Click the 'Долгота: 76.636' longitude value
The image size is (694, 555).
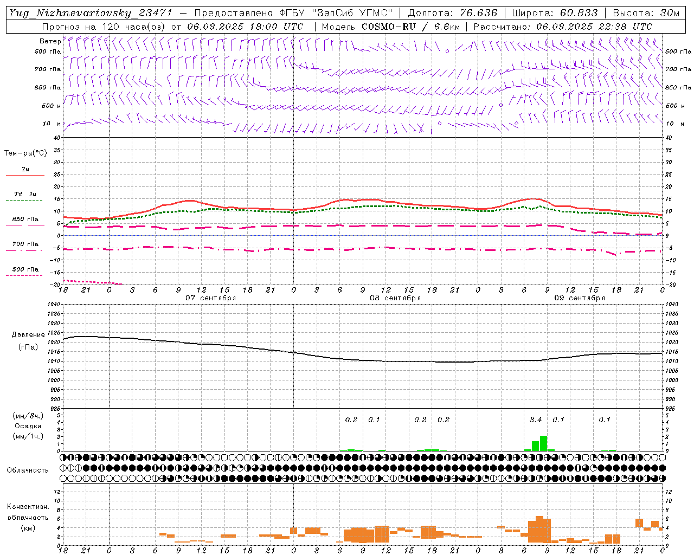pyautogui.click(x=452, y=13)
